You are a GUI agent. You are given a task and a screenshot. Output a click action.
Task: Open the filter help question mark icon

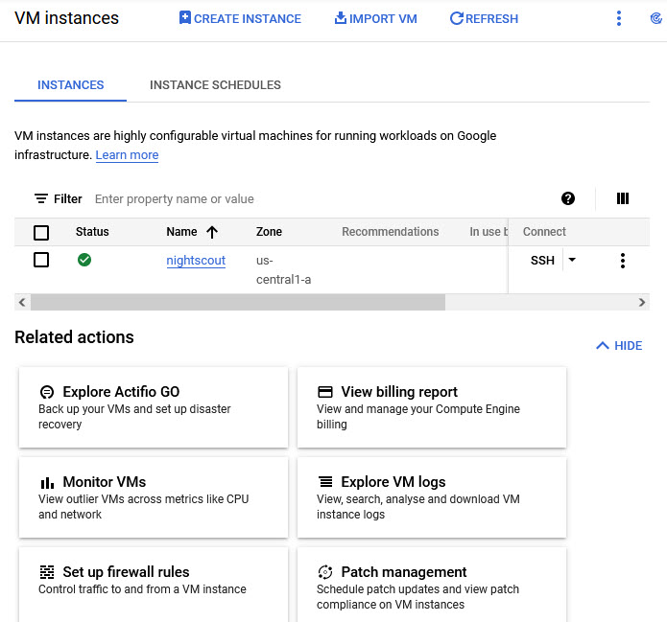tap(568, 198)
